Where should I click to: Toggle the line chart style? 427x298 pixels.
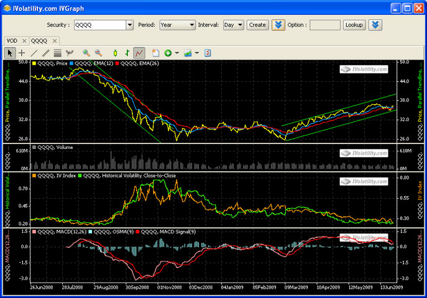139,53
